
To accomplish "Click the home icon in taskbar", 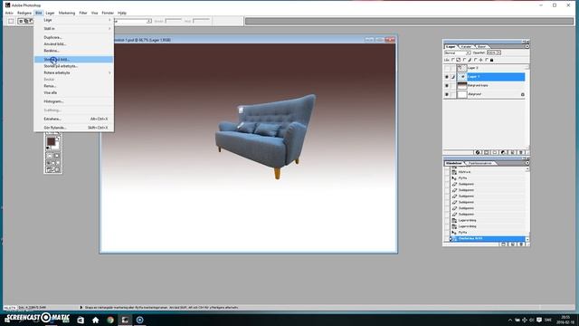I will click(x=95, y=320).
